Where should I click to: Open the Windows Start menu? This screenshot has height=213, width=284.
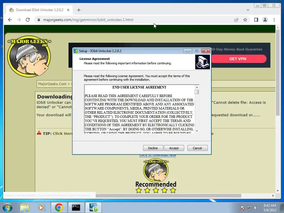coord(7,207)
